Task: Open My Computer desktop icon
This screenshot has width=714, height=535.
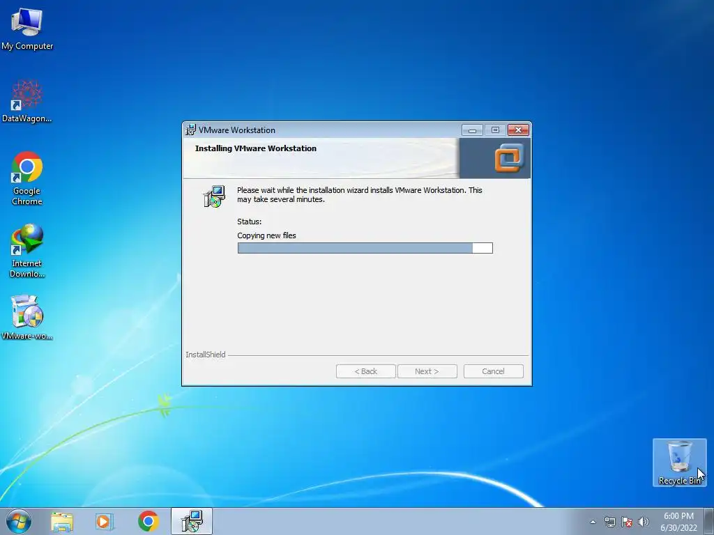Action: click(27, 29)
